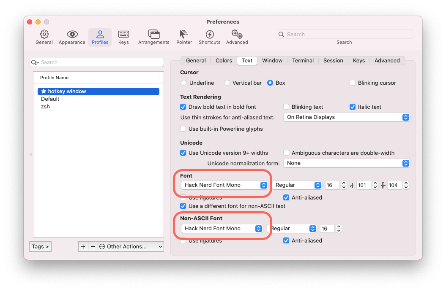Switch to Colors tab
This screenshot has width=446, height=291.
click(224, 61)
